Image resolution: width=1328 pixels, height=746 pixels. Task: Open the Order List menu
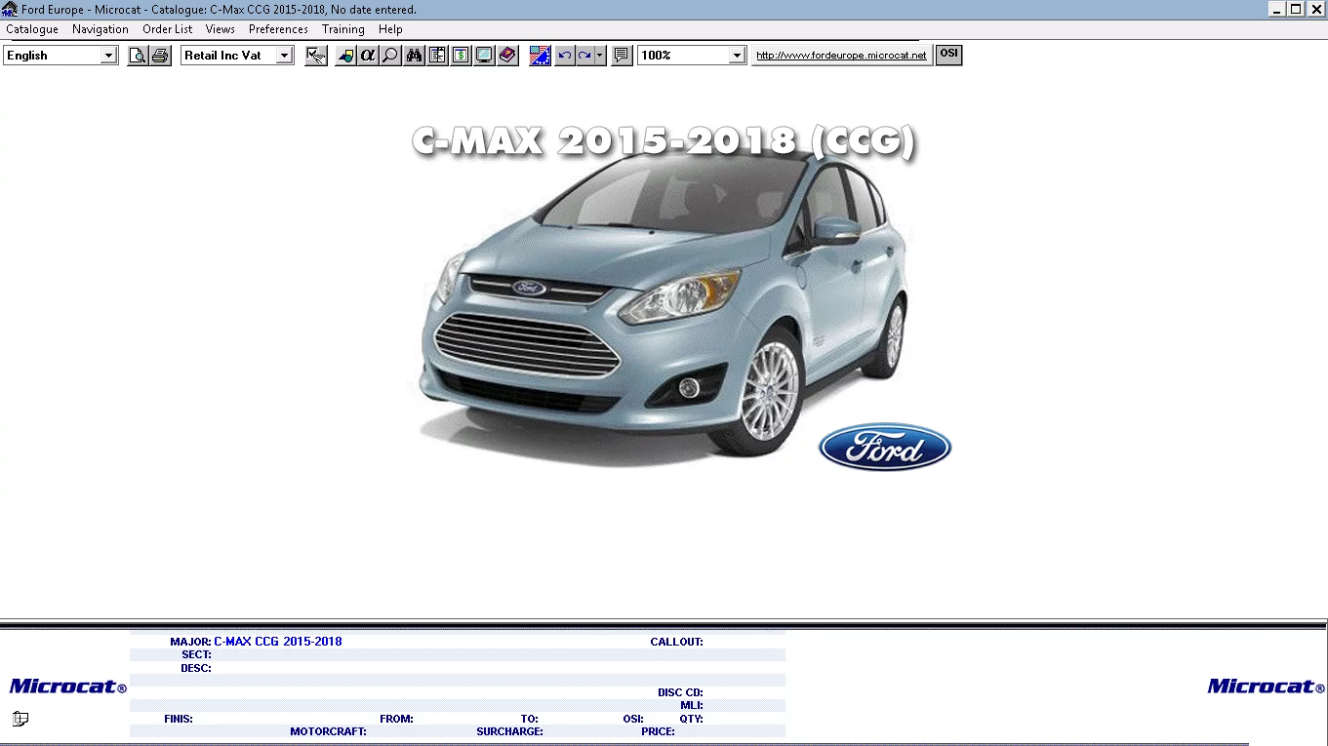pyautogui.click(x=166, y=29)
